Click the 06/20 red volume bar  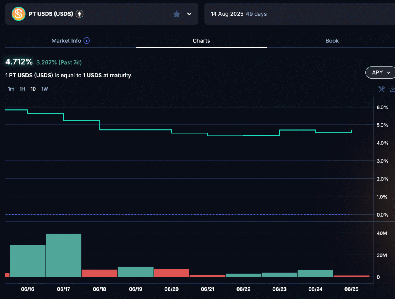coord(172,273)
